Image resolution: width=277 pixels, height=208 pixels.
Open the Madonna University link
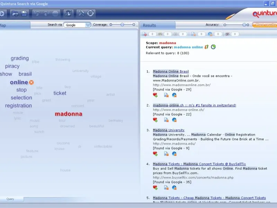(x=169, y=130)
